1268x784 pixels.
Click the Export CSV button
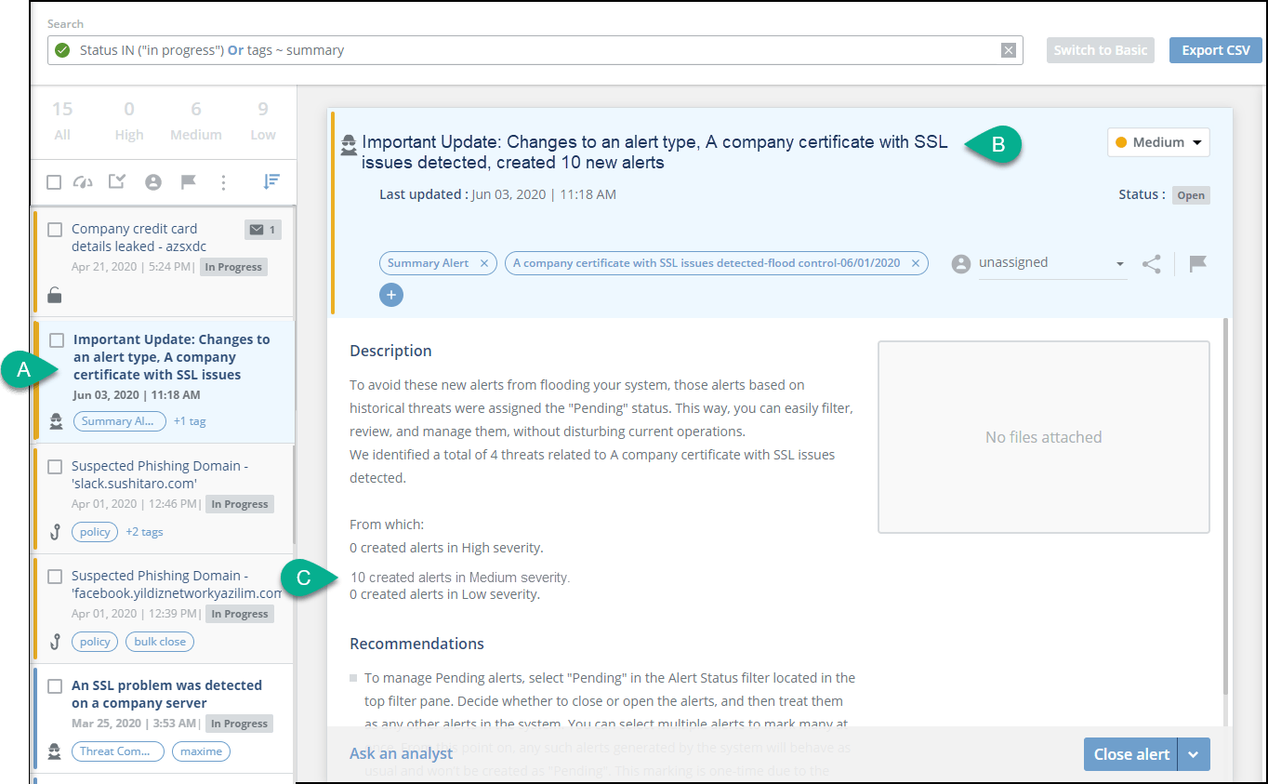coord(1216,50)
